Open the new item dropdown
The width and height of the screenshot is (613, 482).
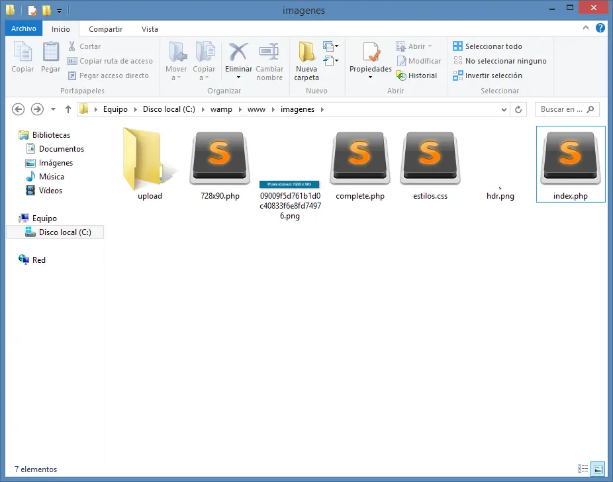pyautogui.click(x=331, y=46)
